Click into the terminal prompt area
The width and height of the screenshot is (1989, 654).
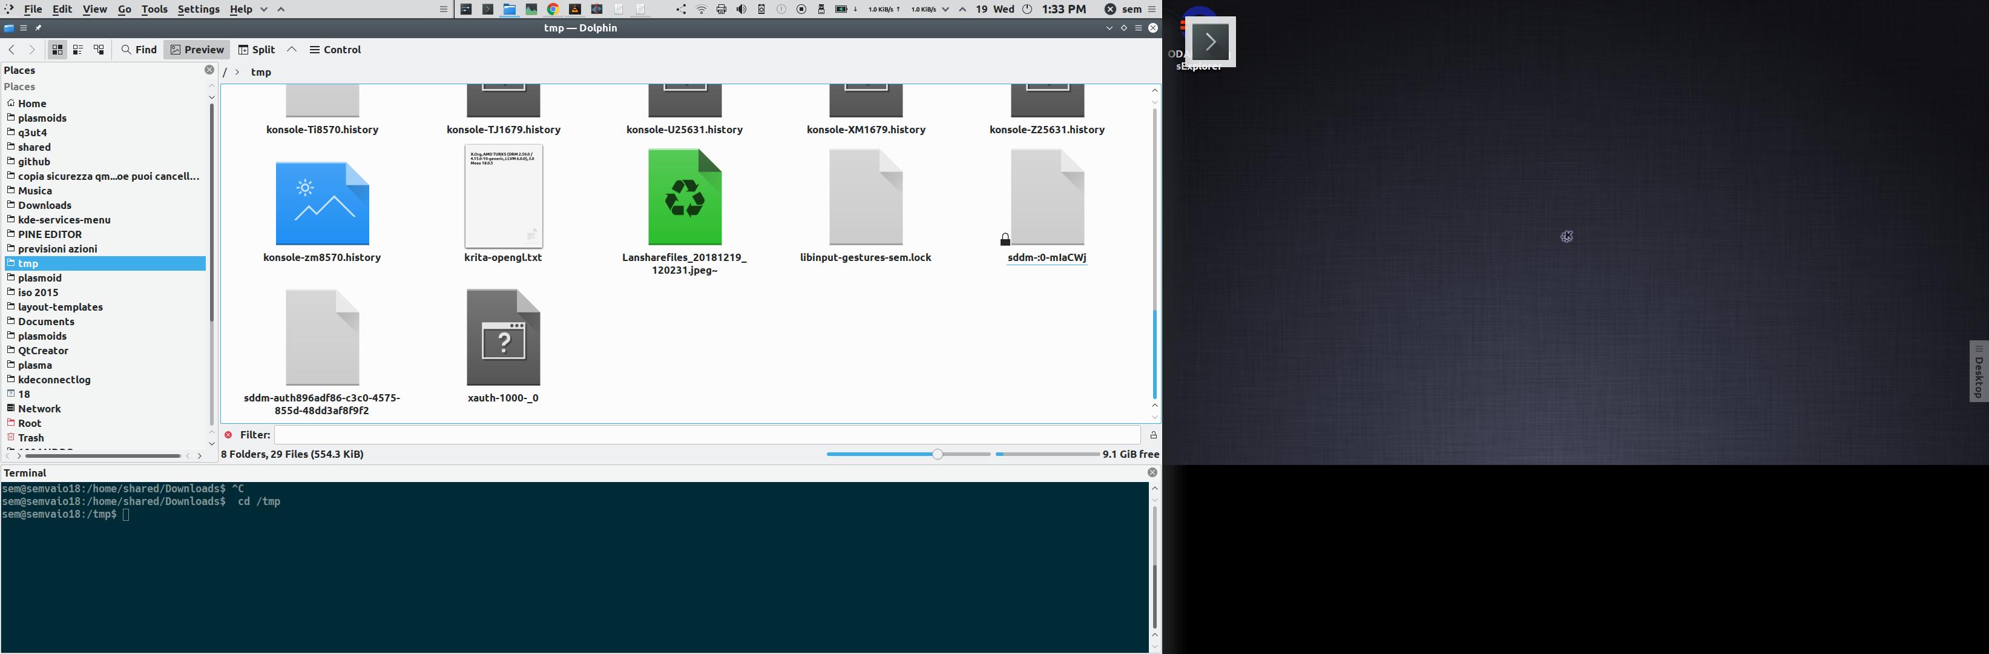(574, 567)
